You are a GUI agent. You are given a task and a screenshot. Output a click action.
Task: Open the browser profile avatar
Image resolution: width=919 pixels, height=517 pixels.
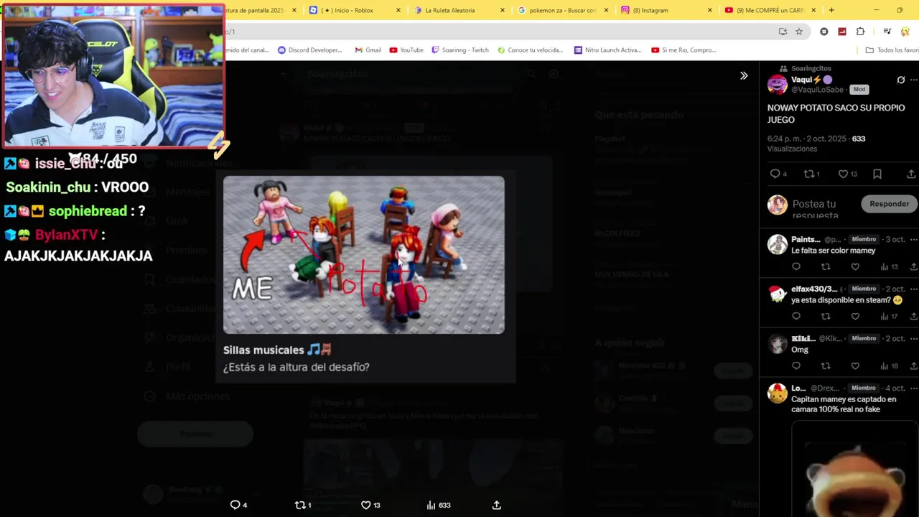[x=905, y=32]
